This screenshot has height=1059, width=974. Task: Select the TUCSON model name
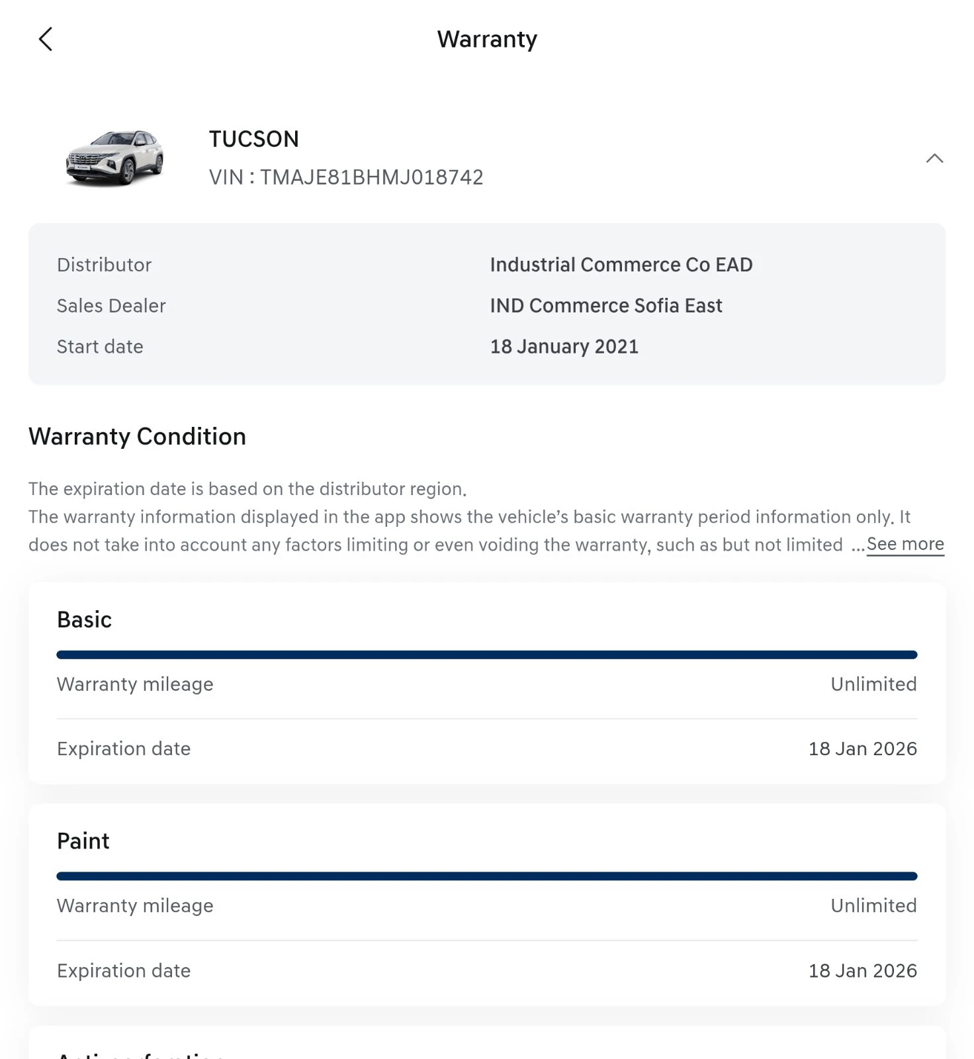(x=254, y=138)
